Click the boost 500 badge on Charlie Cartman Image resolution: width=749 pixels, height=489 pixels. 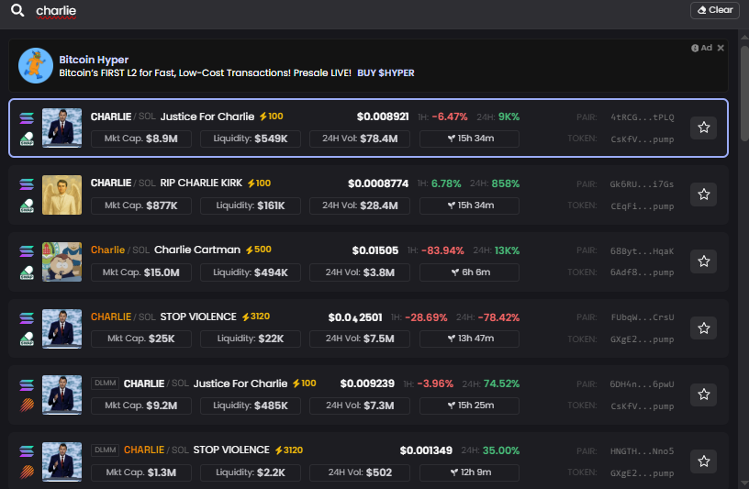click(x=259, y=250)
